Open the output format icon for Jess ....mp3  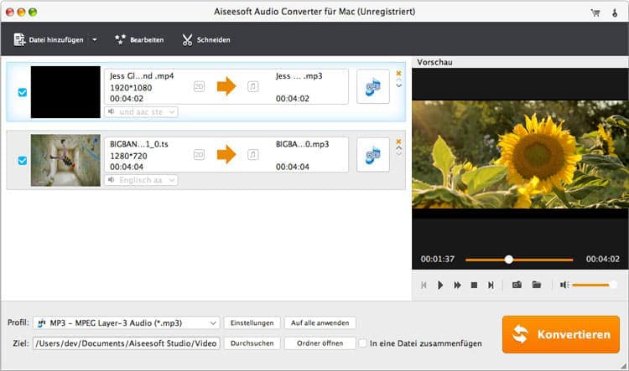tap(373, 86)
